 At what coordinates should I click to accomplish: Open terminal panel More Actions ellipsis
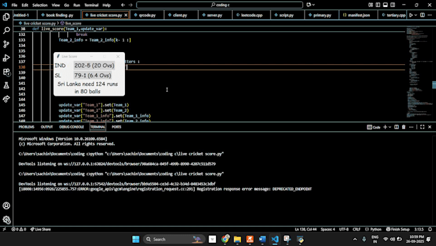(411, 127)
